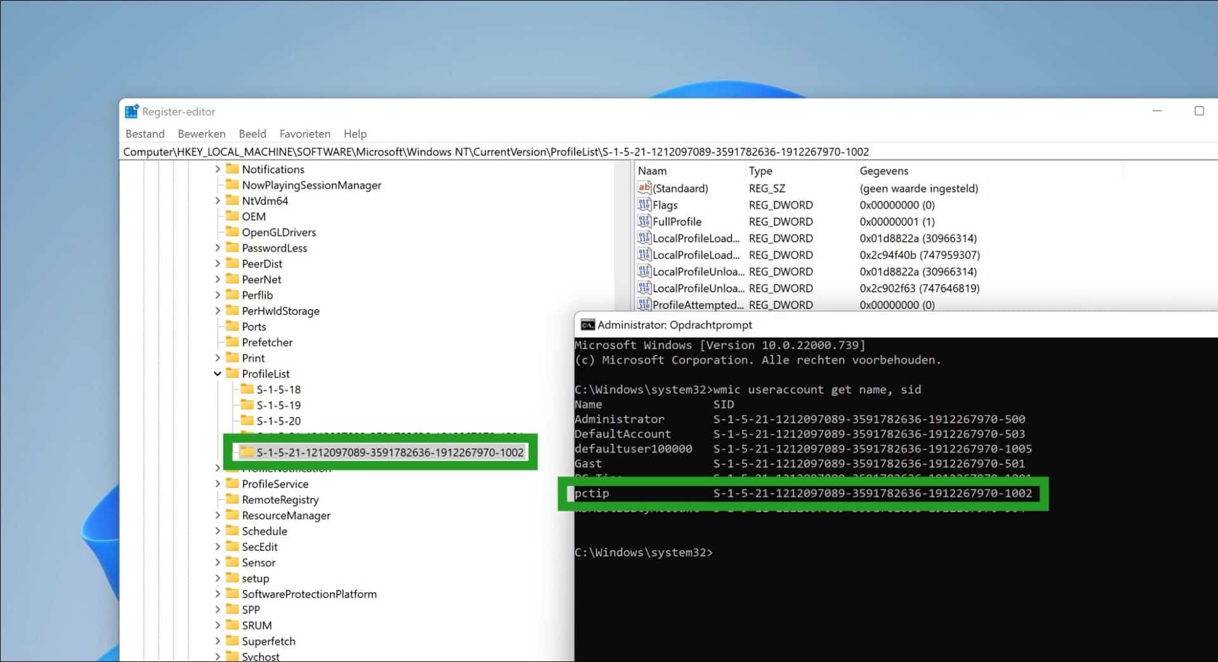1218x662 pixels.
Task: Click the Register-editor icon in the title bar
Action: (131, 110)
